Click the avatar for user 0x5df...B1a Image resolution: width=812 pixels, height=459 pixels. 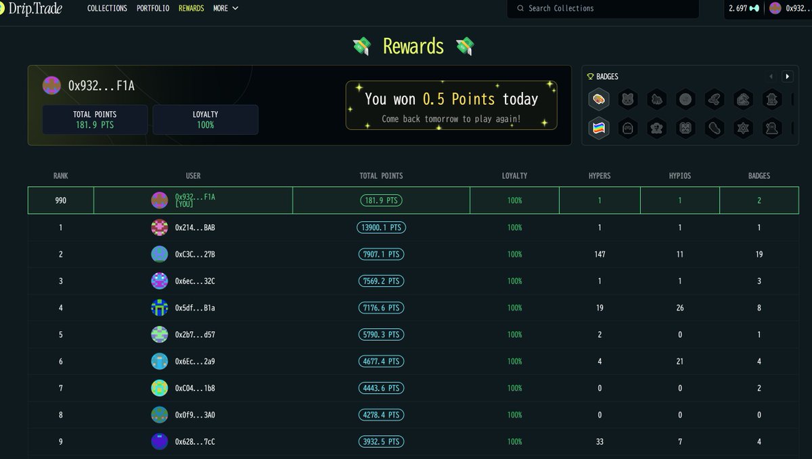[x=160, y=307]
